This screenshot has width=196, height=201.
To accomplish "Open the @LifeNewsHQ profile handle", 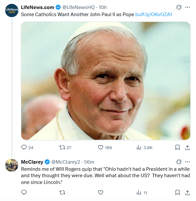I will 79,7.
